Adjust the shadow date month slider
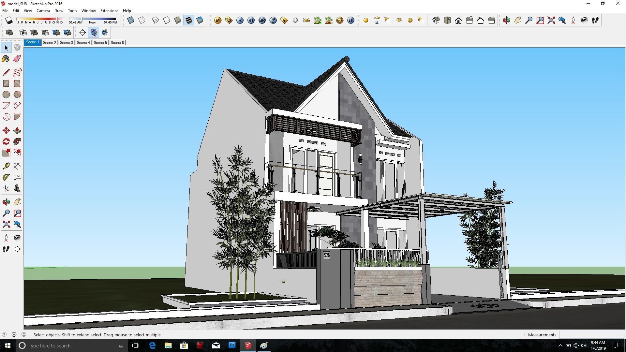 (40, 19)
